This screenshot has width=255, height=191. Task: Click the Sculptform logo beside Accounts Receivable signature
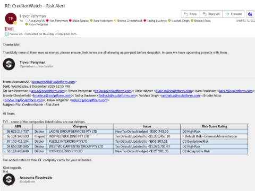pos(9,179)
